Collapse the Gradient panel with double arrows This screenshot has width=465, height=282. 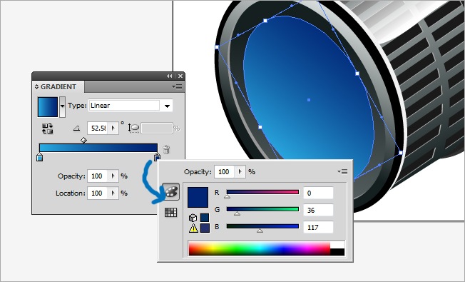coord(169,76)
